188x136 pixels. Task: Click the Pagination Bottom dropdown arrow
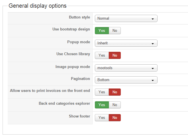pos(153,80)
